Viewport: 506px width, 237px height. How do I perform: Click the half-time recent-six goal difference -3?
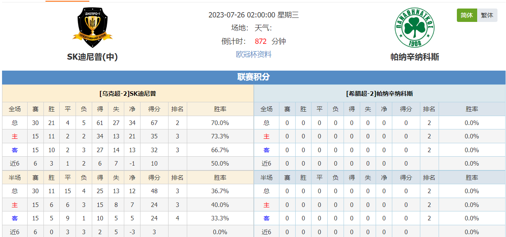tap(132, 232)
